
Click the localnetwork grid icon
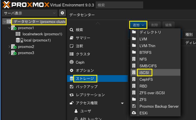click(18, 34)
